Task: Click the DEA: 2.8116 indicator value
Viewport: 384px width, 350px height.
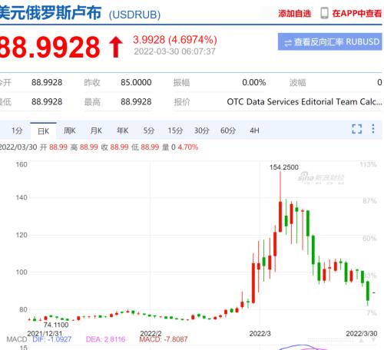Action: click(x=105, y=339)
